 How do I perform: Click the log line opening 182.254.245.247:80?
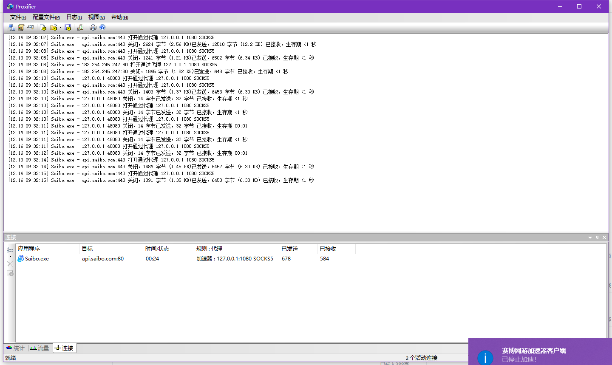[113, 65]
